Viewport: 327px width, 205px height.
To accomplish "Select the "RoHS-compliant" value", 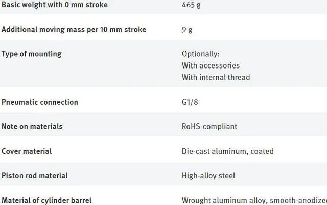I will coord(209,126).
